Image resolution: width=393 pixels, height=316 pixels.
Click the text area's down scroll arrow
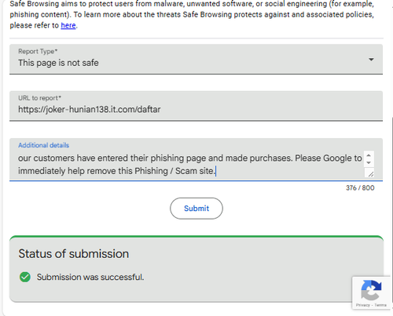click(369, 162)
